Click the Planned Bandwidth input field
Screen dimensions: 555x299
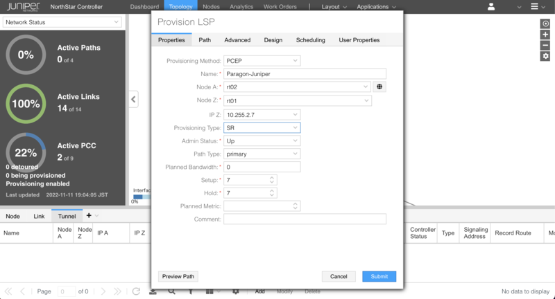[x=262, y=167]
